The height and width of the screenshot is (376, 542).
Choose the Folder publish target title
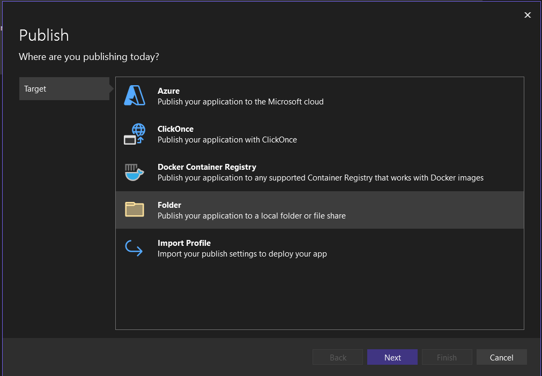pyautogui.click(x=169, y=205)
